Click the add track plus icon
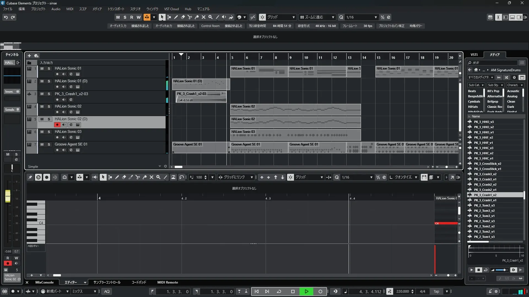Viewport: 529px width, 297px height. (29, 56)
